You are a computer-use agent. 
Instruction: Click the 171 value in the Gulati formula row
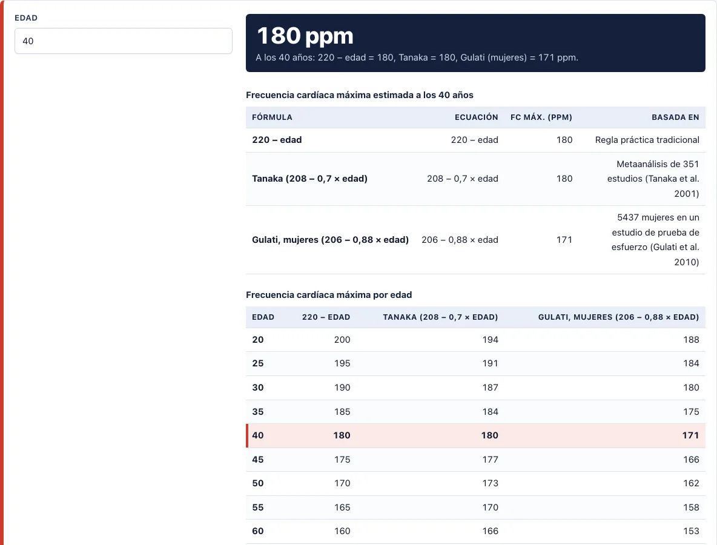tap(564, 240)
